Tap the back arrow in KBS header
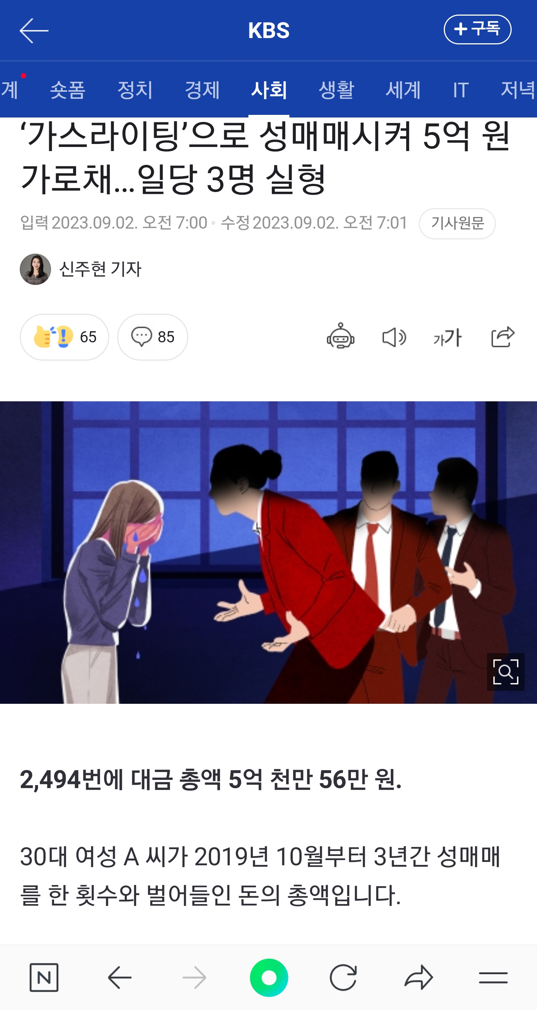537x1010 pixels. pyautogui.click(x=34, y=31)
